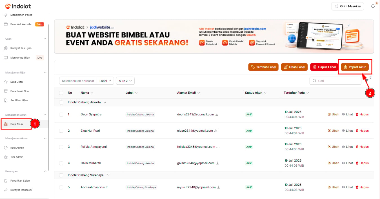Download icon next to feliciaa2345@yopmail.com
Viewport: 380px width, 199px height.
(218, 147)
